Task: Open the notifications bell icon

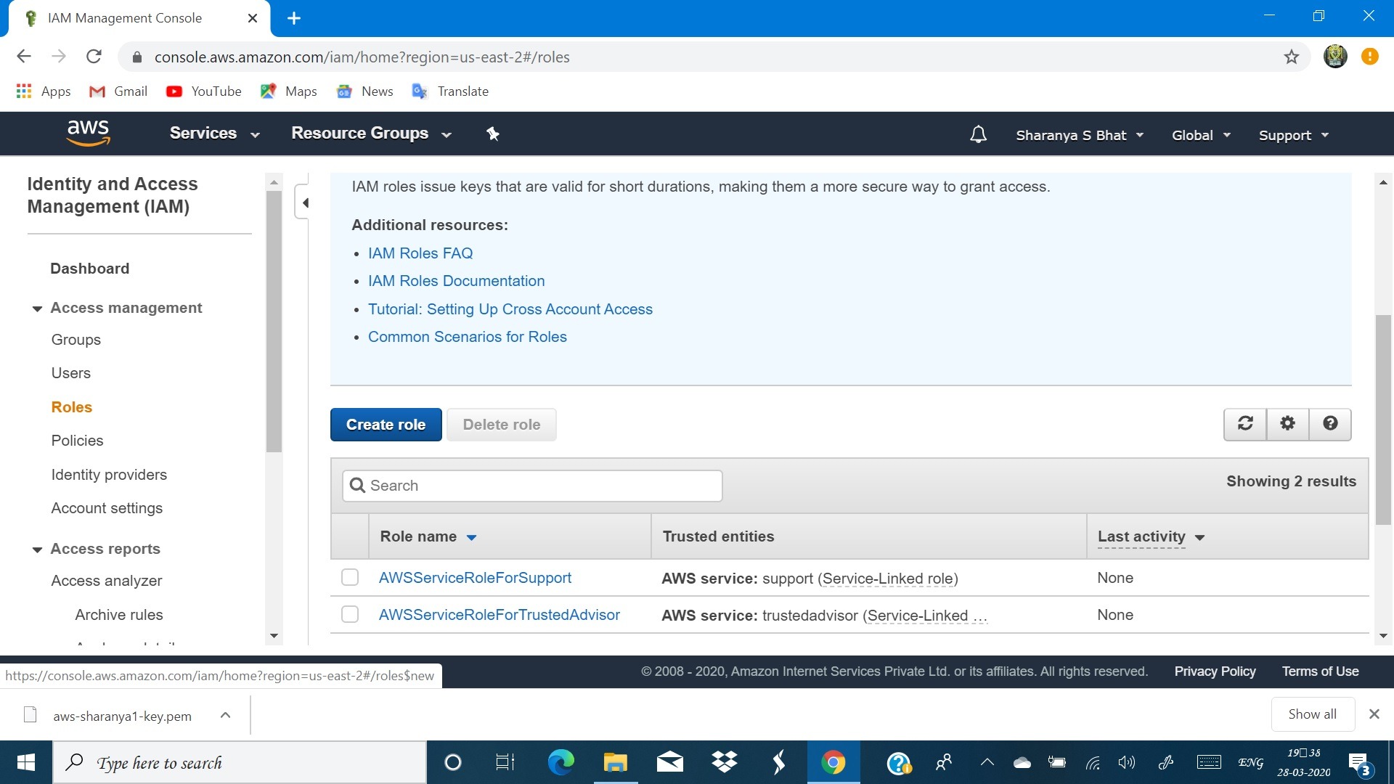Action: [x=978, y=134]
